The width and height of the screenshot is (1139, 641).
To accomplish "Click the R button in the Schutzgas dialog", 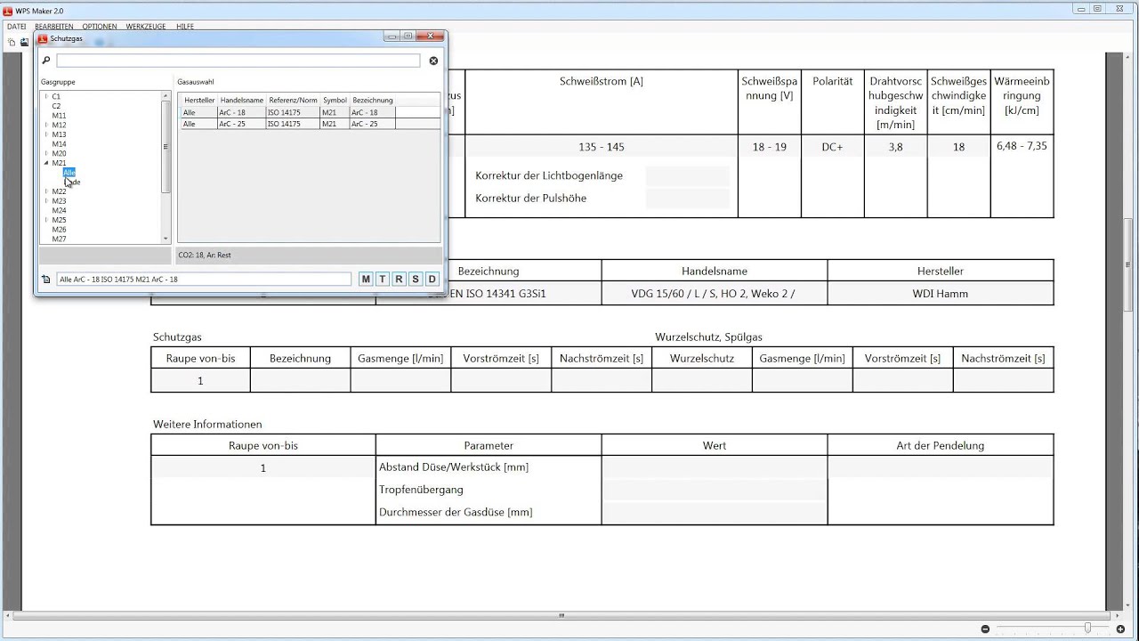I will click(399, 280).
